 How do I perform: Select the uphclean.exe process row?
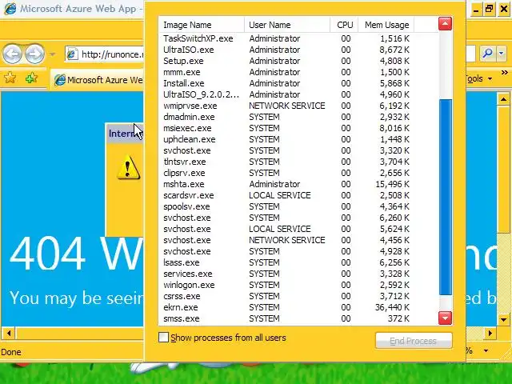[x=298, y=139]
